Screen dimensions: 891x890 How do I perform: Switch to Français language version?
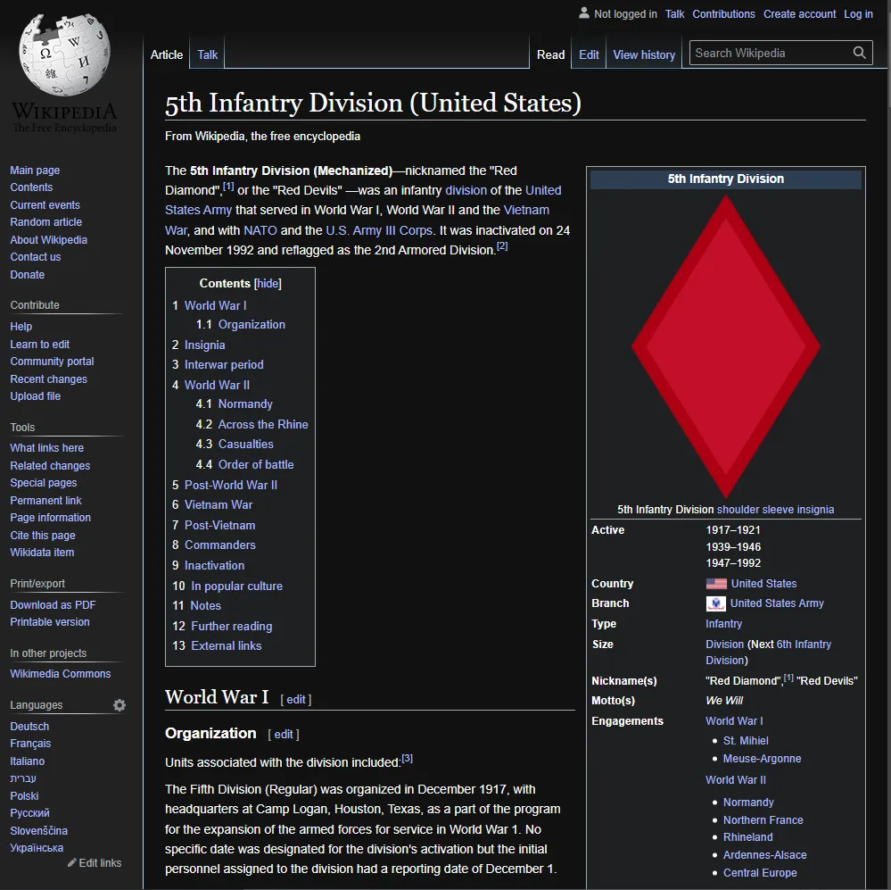(x=30, y=744)
